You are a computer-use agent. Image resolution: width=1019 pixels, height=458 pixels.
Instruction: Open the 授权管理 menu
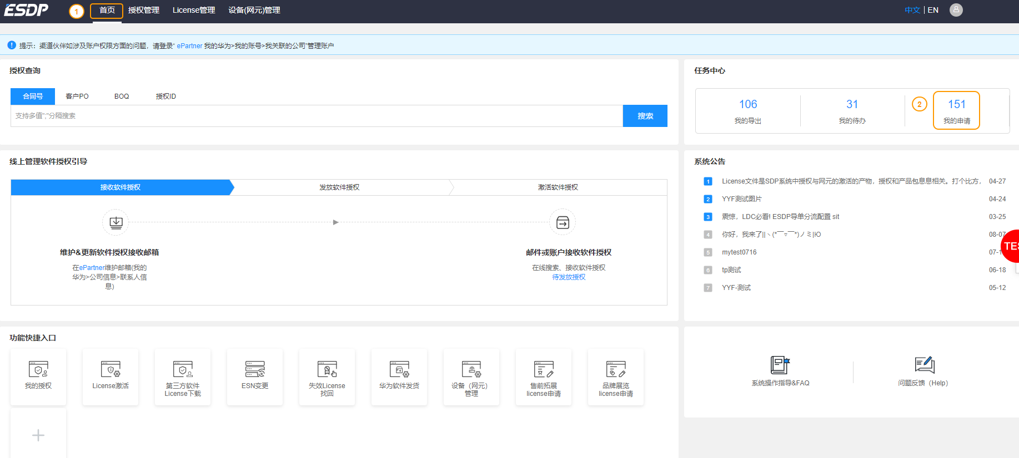pyautogui.click(x=144, y=10)
